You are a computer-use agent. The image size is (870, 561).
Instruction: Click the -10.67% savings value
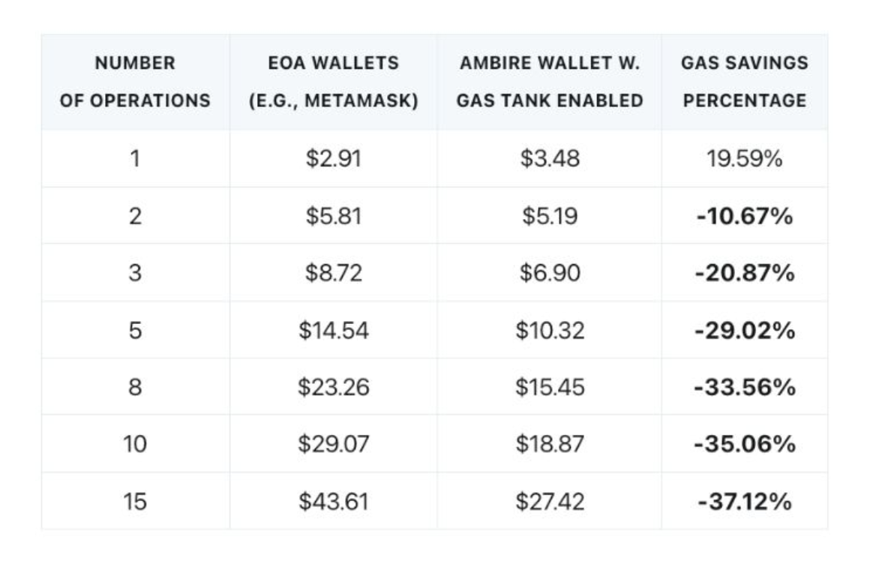(745, 216)
